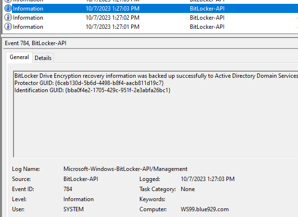Click the Task Category value None
The image size is (298, 217).
pos(187,189)
